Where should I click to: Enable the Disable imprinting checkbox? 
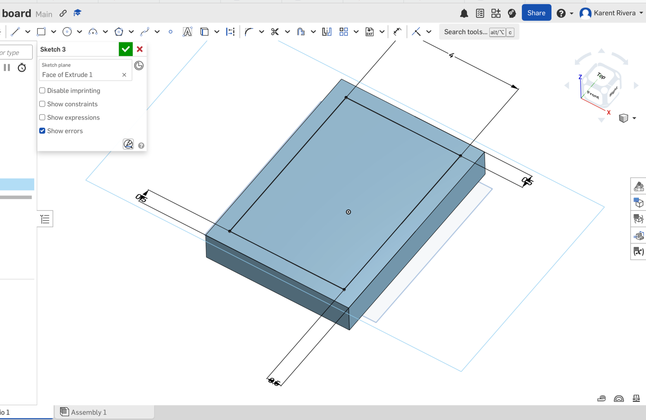(x=42, y=91)
